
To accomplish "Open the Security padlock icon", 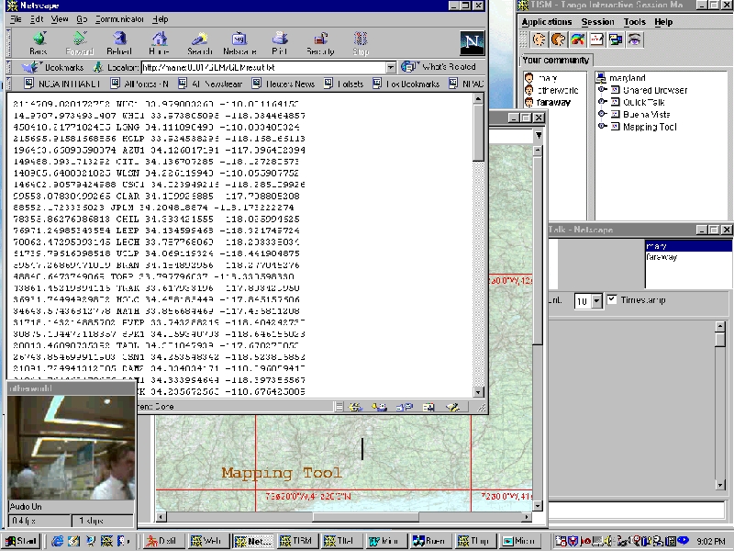I will (x=320, y=39).
